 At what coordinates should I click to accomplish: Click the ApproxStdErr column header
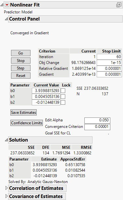[72, 159]
